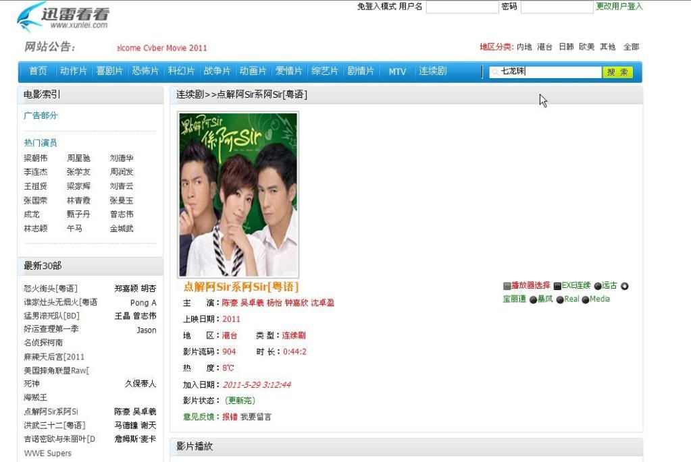The image size is (691, 462).
Task: Click the 迅雷看看 logo
Action: [x=63, y=16]
